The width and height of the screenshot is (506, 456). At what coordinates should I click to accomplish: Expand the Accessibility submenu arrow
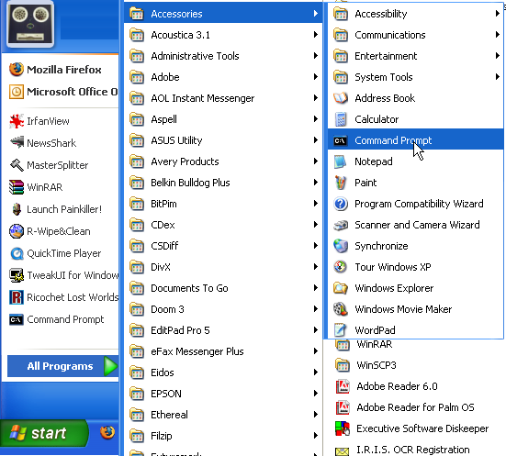(498, 14)
